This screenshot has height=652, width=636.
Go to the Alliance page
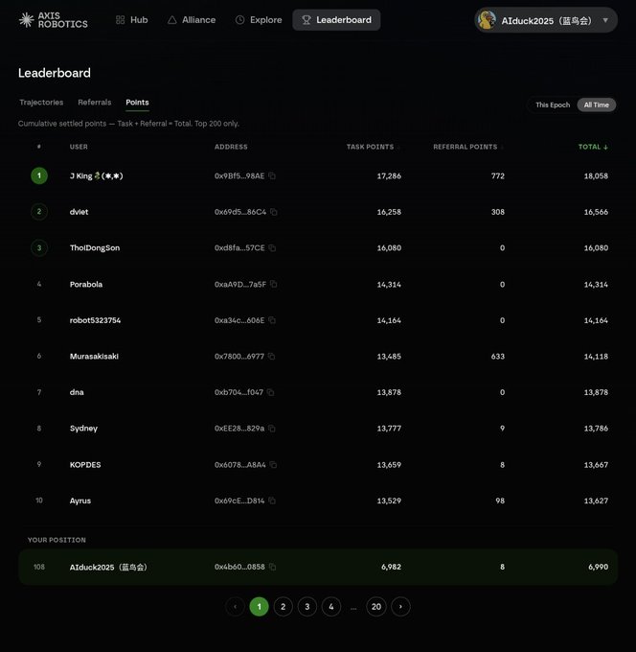click(192, 20)
